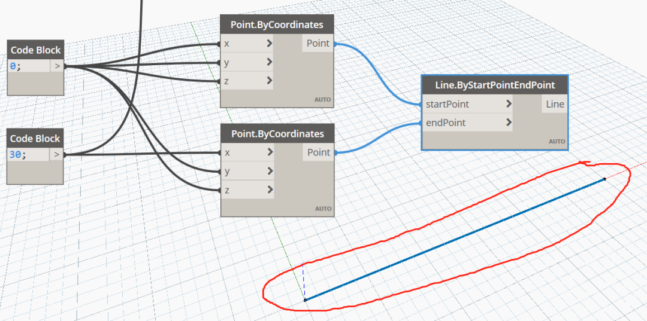Screen dimensions: 647x321
Task: Select the Point output port of the top node
Action: coord(318,43)
